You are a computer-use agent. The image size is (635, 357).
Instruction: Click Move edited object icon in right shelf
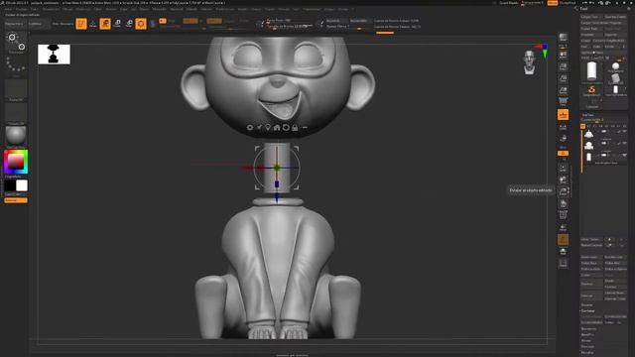[563, 179]
